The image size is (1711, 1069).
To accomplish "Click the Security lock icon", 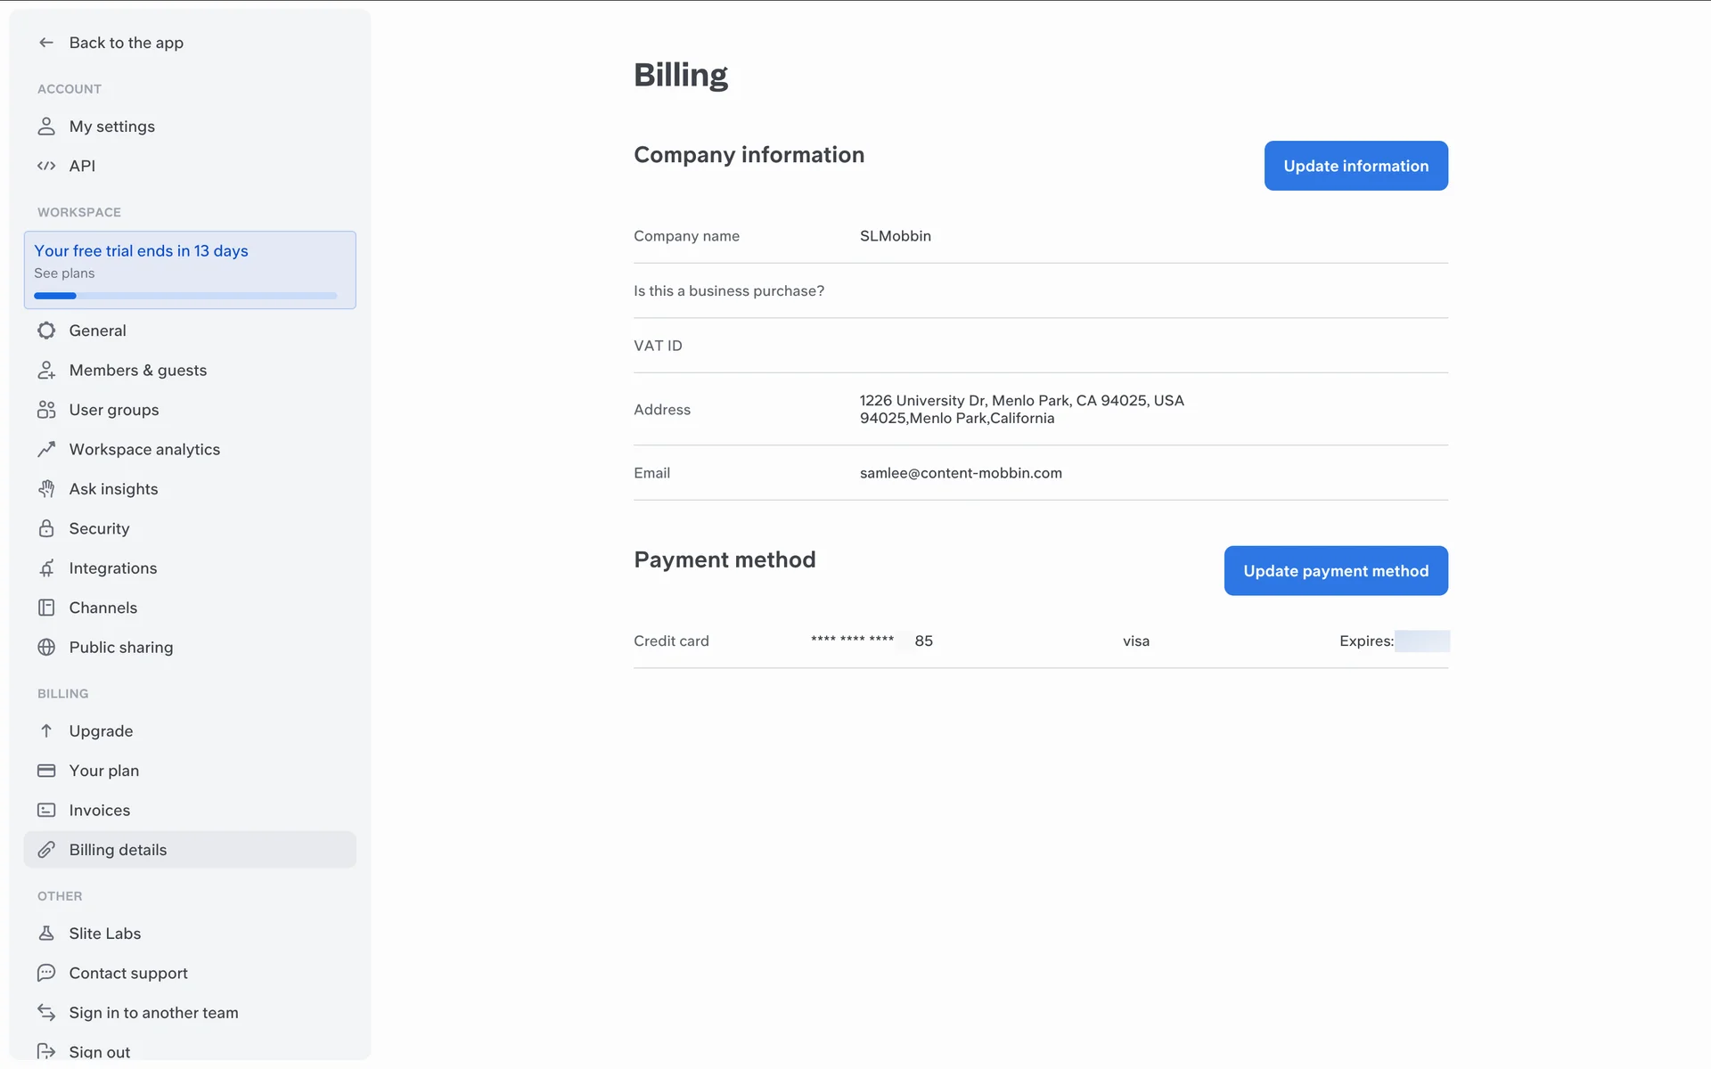I will click(x=46, y=529).
